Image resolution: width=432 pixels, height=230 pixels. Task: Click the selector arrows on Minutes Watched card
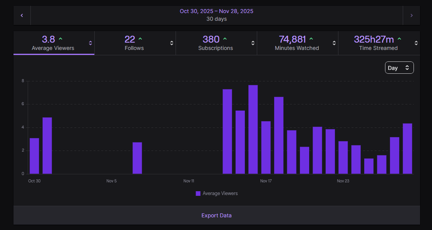pyautogui.click(x=334, y=43)
